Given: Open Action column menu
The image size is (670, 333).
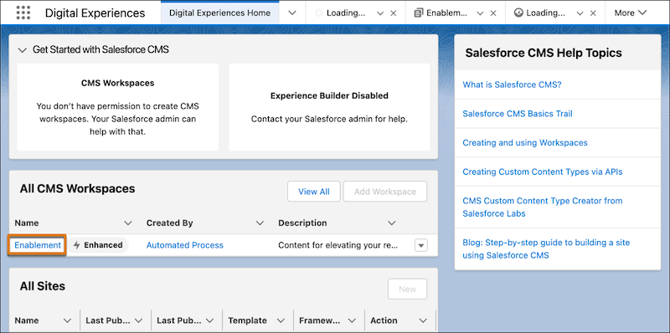Looking at the screenshot, I should point(423,320).
